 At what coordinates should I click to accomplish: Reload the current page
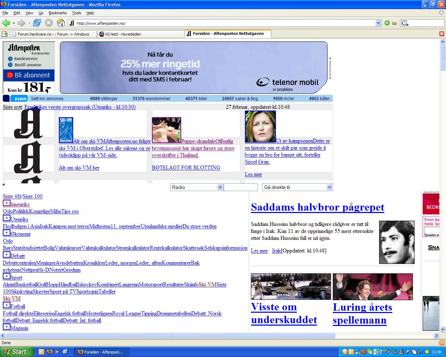click(x=37, y=23)
